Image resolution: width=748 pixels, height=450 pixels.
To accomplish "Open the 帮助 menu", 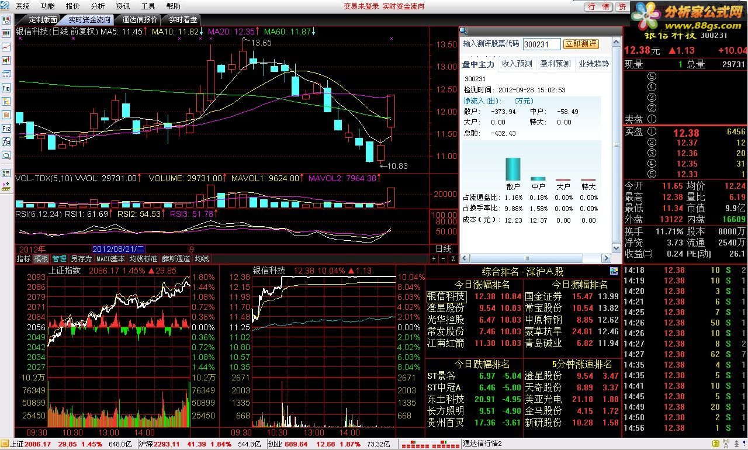I will pos(174,6).
